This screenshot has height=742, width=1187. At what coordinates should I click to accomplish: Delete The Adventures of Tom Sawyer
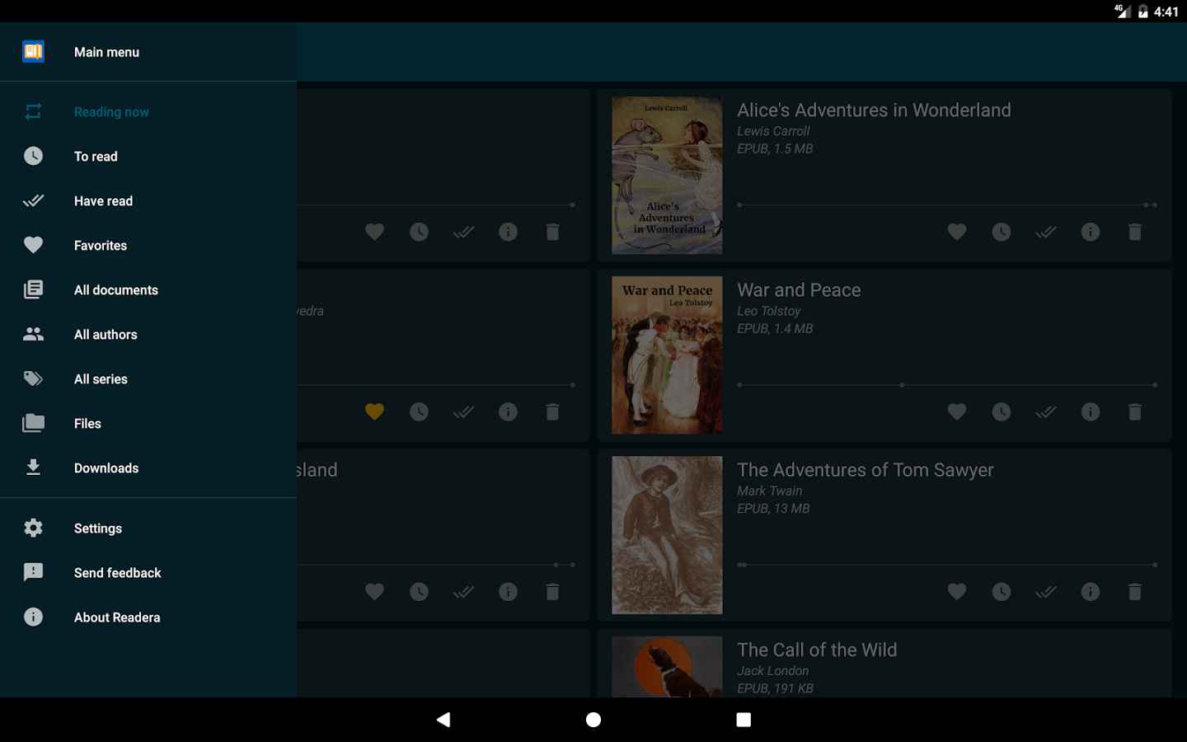1134,592
